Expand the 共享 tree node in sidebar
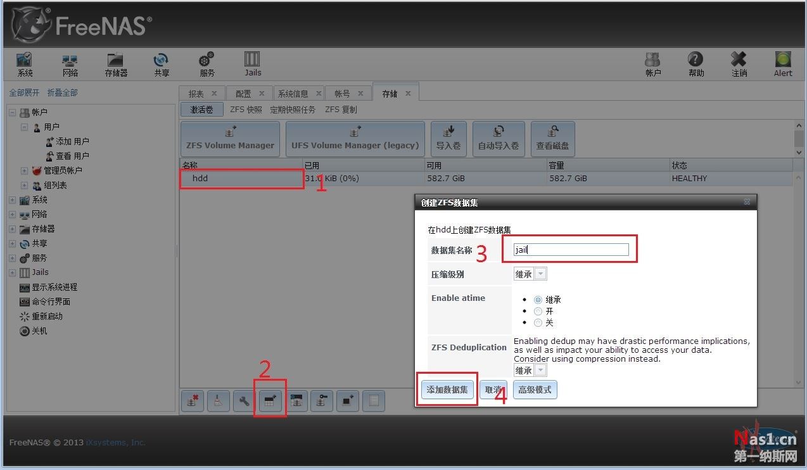The width and height of the screenshot is (807, 470). tap(12, 243)
